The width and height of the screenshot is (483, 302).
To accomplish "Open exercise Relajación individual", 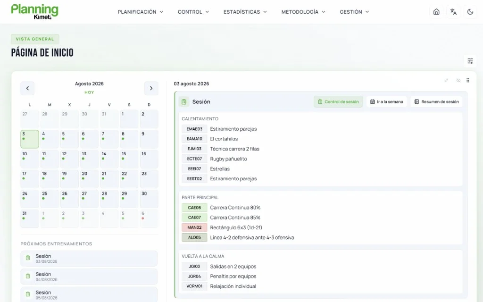I will [x=233, y=286].
